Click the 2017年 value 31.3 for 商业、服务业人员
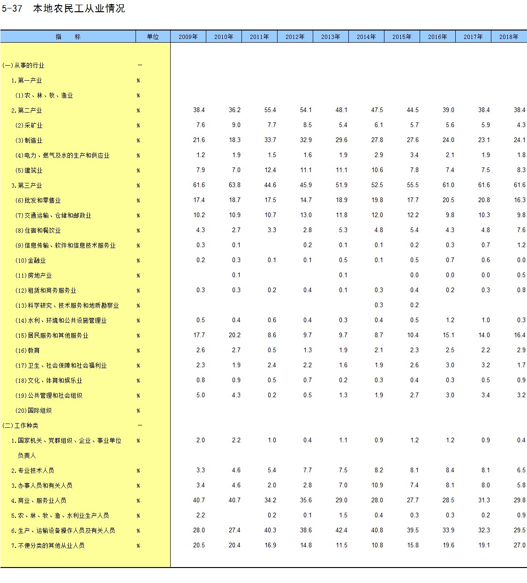 pos(484,500)
